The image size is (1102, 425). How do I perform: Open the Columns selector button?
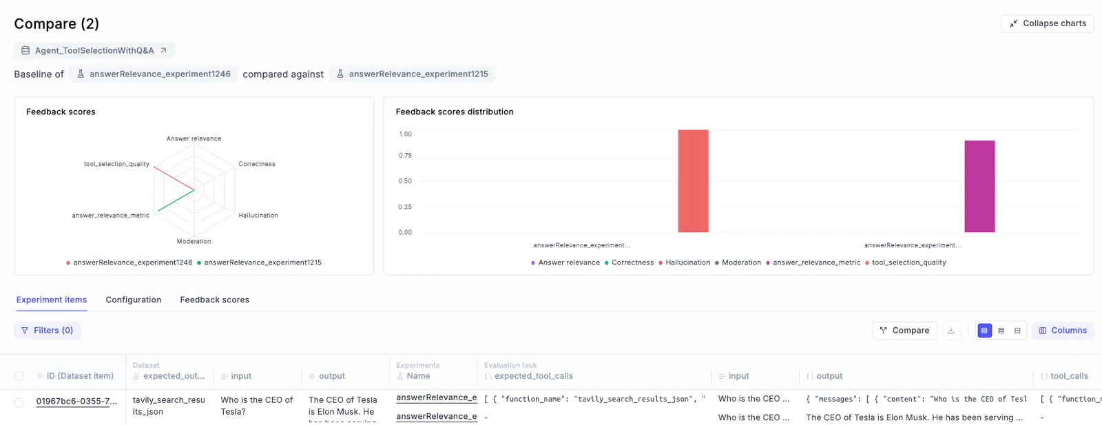click(1063, 331)
